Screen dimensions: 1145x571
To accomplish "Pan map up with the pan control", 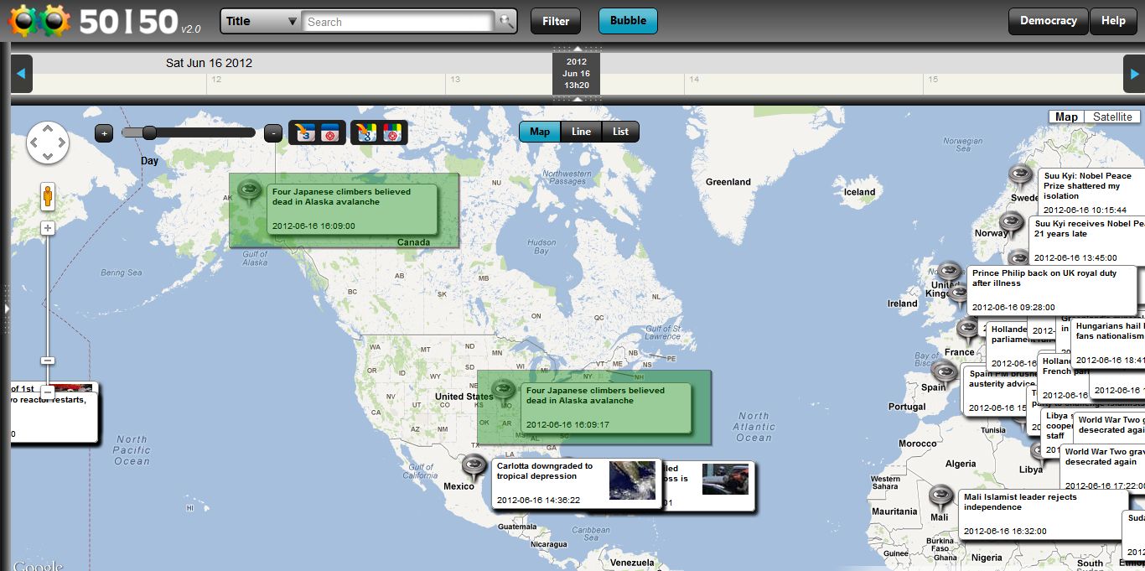I will click(x=48, y=130).
